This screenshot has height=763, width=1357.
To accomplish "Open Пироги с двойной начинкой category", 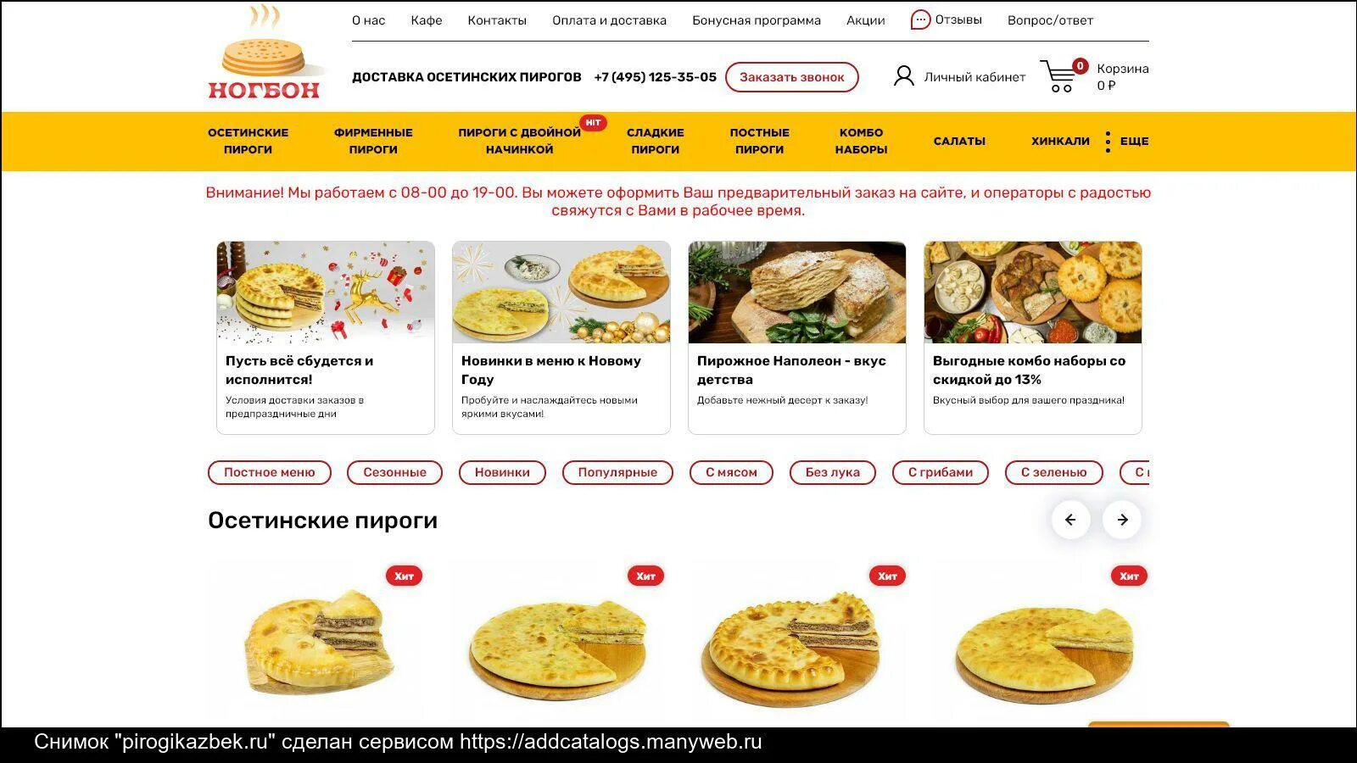I will point(519,141).
